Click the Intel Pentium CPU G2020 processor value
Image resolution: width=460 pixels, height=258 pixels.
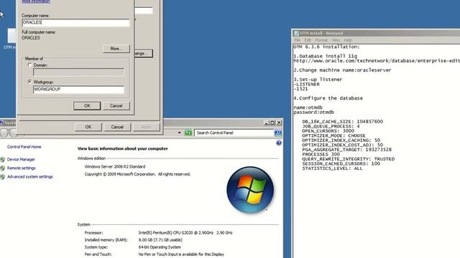pyautogui.click(x=185, y=233)
